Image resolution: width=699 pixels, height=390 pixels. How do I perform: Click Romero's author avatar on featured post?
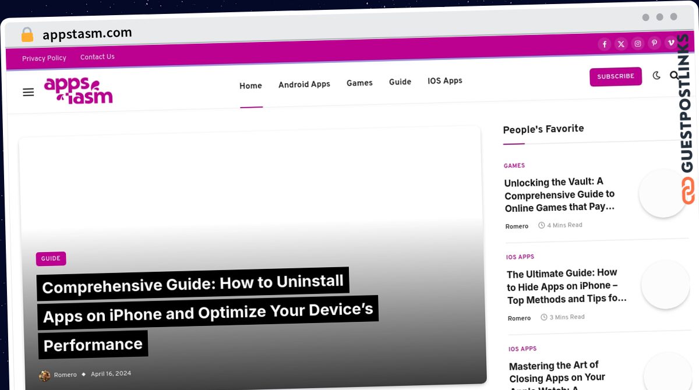tap(44, 375)
